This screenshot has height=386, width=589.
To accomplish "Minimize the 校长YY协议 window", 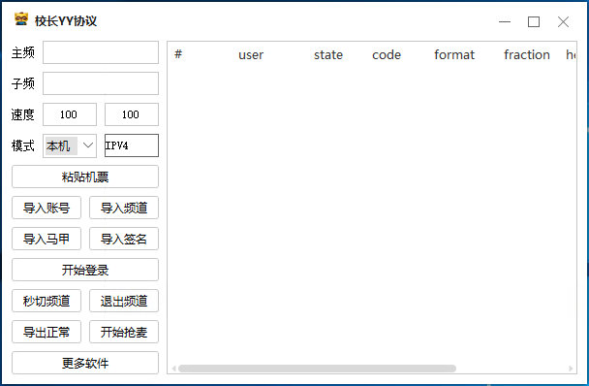I will click(x=505, y=21).
